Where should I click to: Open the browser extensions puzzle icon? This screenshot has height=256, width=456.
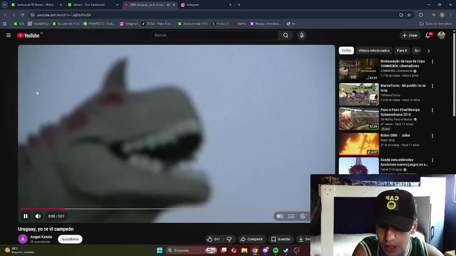(x=421, y=15)
